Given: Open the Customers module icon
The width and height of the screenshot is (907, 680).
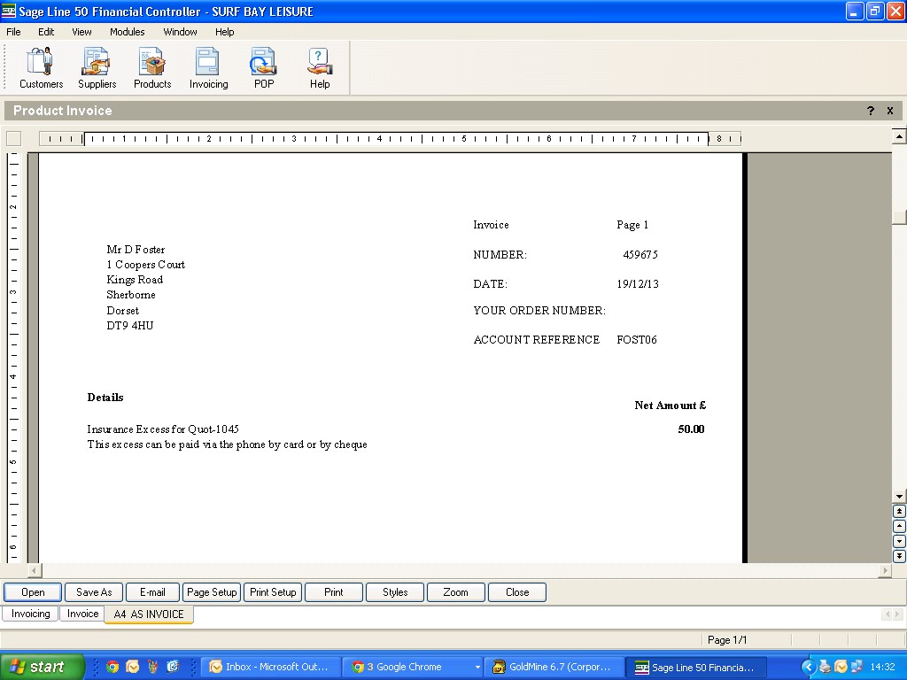Looking at the screenshot, I should pyautogui.click(x=41, y=68).
